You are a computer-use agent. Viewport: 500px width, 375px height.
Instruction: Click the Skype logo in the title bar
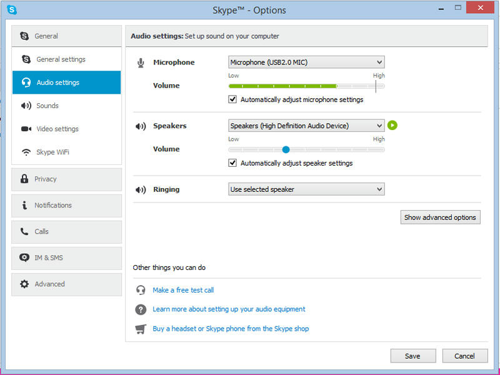click(12, 10)
